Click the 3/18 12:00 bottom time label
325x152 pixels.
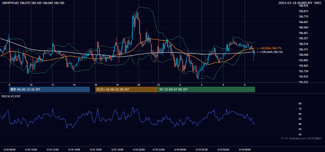tap(52, 149)
